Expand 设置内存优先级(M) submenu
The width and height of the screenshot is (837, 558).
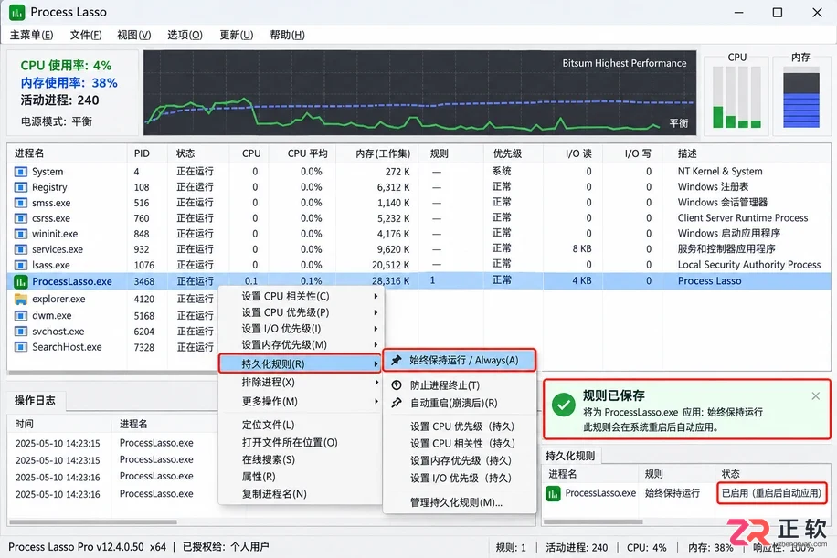point(376,344)
